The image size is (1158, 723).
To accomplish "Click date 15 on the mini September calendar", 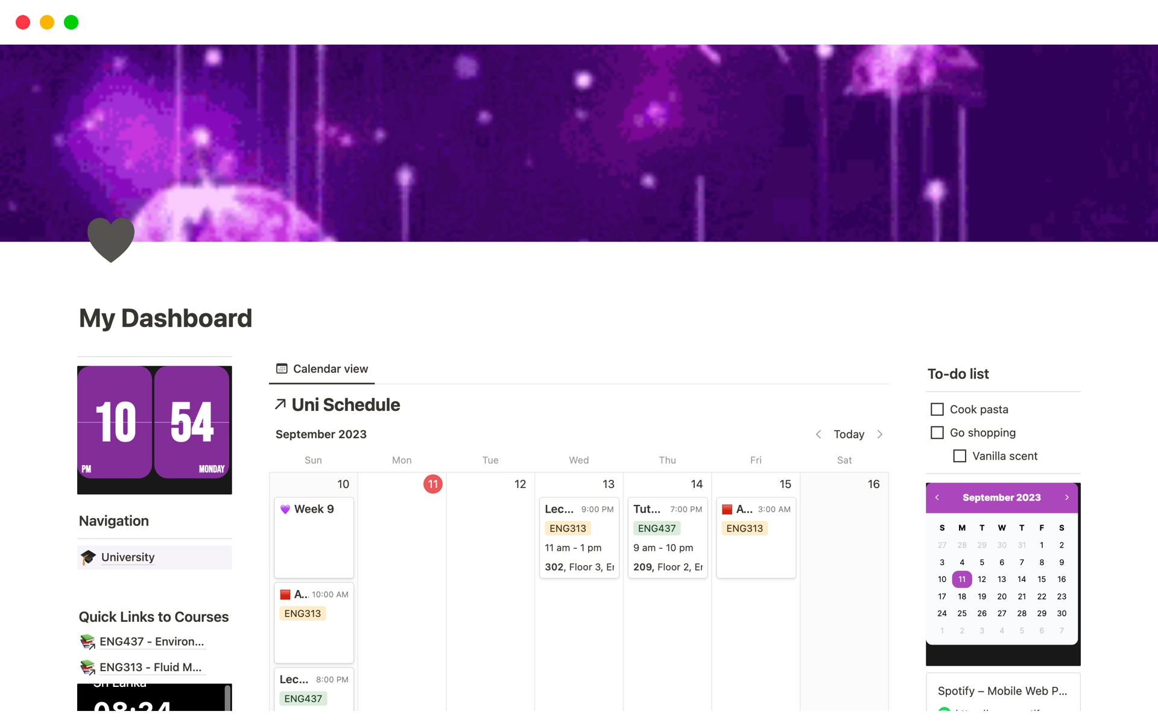I will pos(1041,579).
